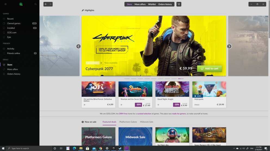Open File Explorer from taskbar
Image resolution: width=270 pixels, height=151 pixels.
point(81,148)
